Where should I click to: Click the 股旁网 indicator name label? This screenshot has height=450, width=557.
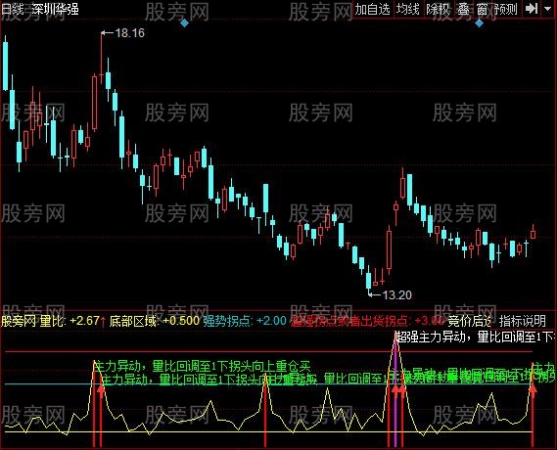pyautogui.click(x=19, y=321)
